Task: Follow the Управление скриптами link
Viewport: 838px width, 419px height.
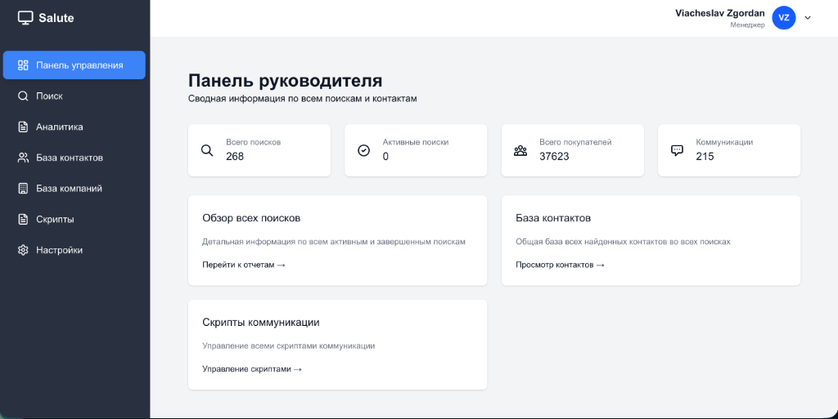Action: [x=252, y=369]
